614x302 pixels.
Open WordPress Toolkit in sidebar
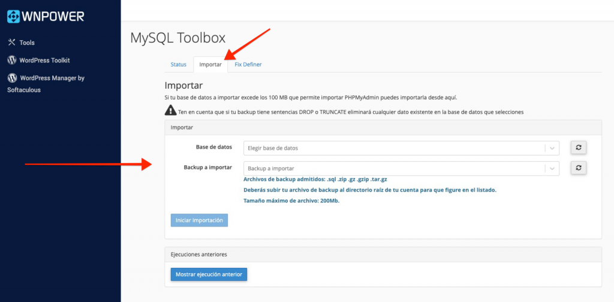(44, 61)
